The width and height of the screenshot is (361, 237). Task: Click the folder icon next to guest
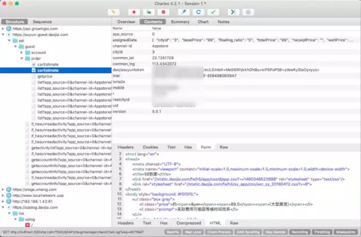[21, 46]
